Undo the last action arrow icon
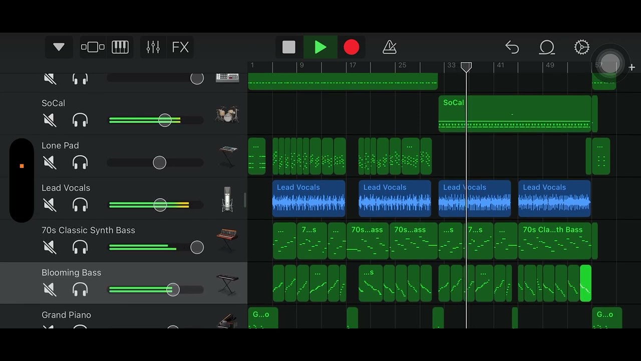 coord(512,47)
